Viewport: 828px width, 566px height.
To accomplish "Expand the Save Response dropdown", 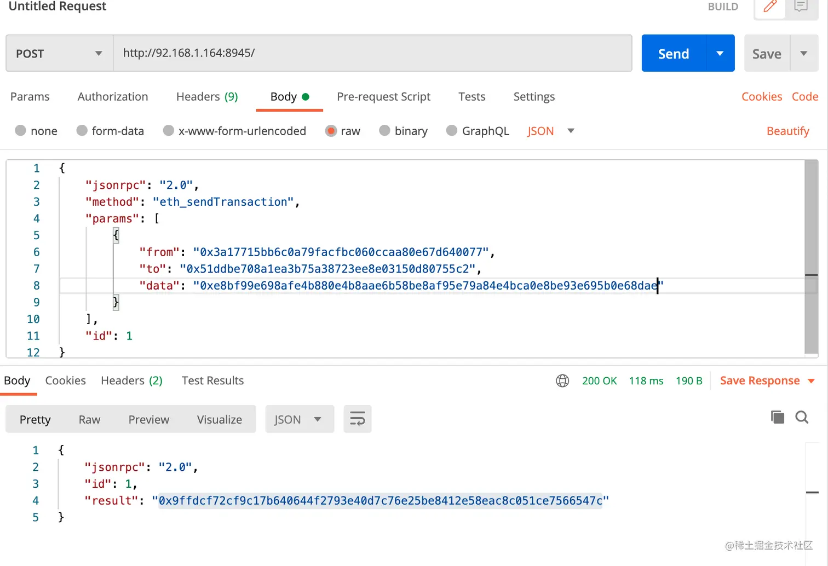I will click(x=812, y=381).
